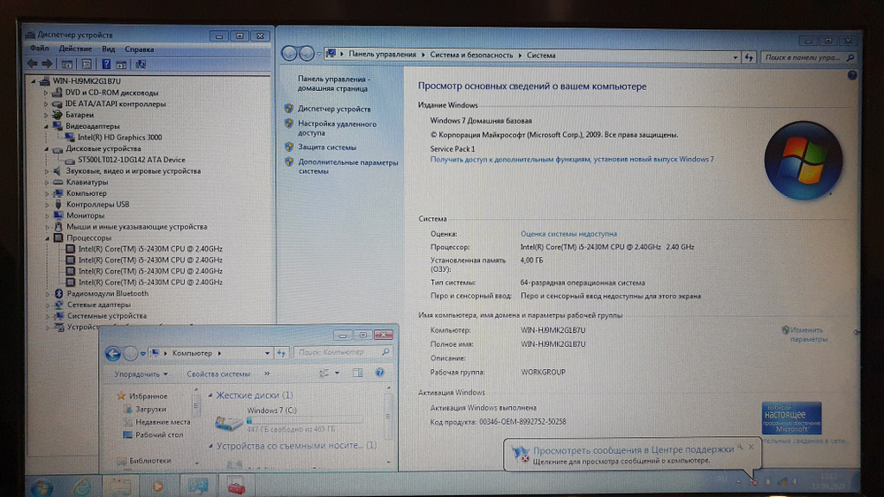
Task: Click the Start button on the taskbar
Action: [x=42, y=487]
